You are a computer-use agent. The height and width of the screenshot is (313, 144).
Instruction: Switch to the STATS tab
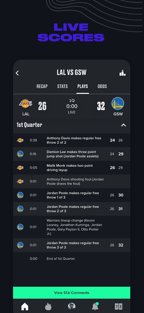pyautogui.click(x=62, y=86)
